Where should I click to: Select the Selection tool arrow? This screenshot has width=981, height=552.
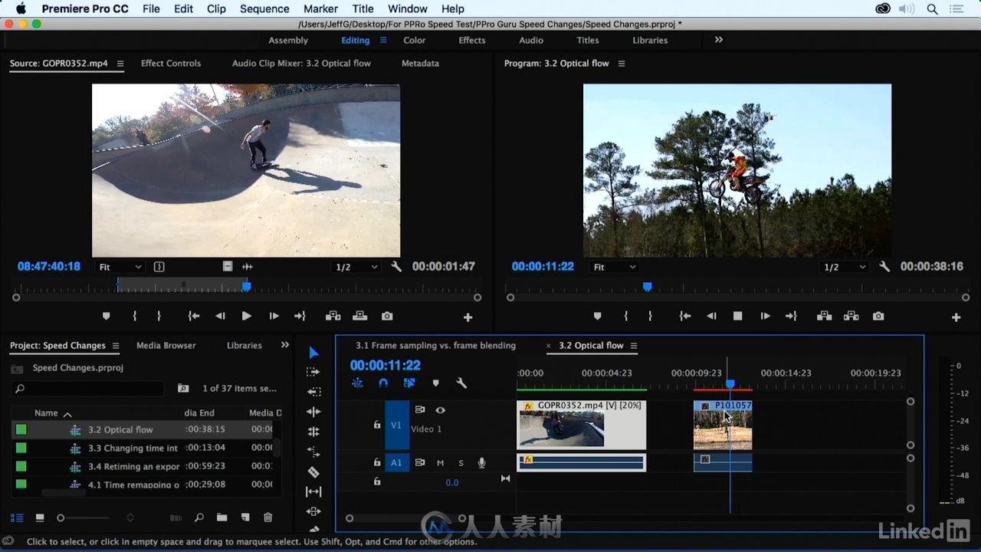click(313, 353)
